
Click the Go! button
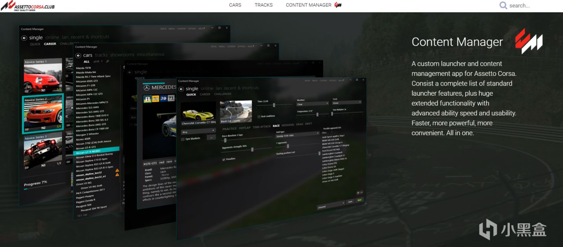click(359, 200)
